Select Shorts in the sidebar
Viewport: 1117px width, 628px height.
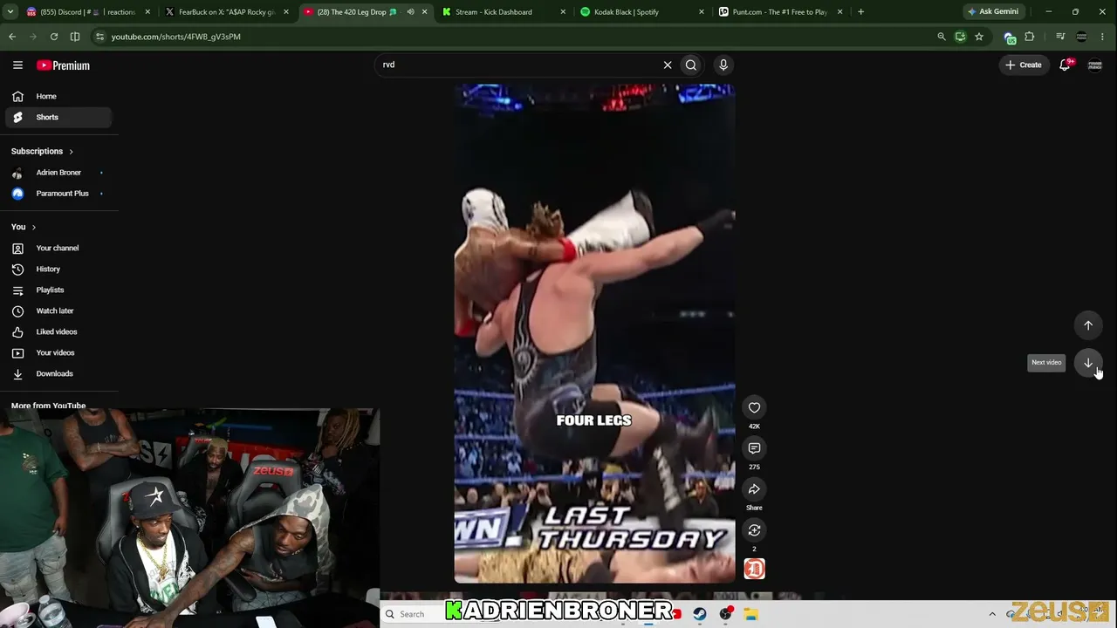(x=58, y=117)
